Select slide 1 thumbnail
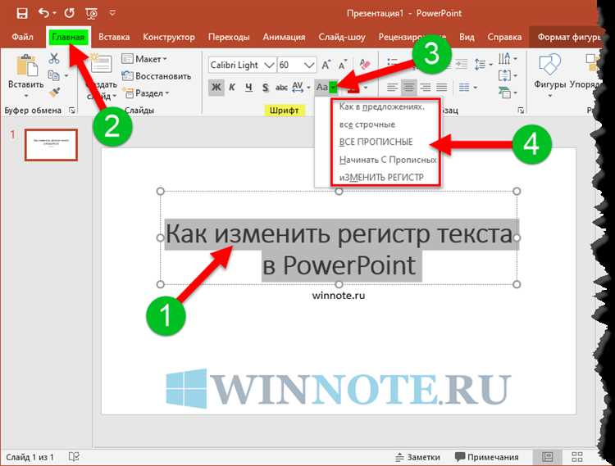 [x=51, y=145]
